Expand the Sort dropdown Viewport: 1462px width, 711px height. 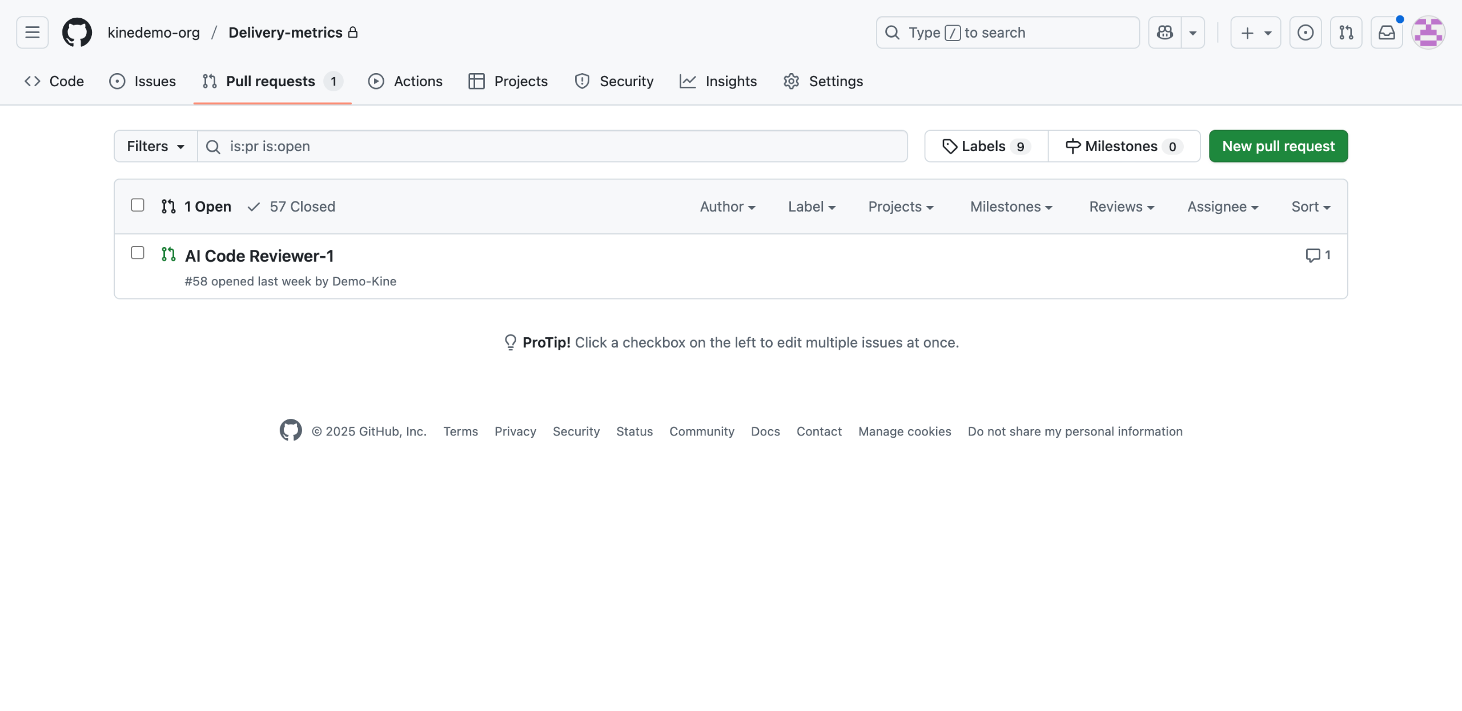[1311, 207]
